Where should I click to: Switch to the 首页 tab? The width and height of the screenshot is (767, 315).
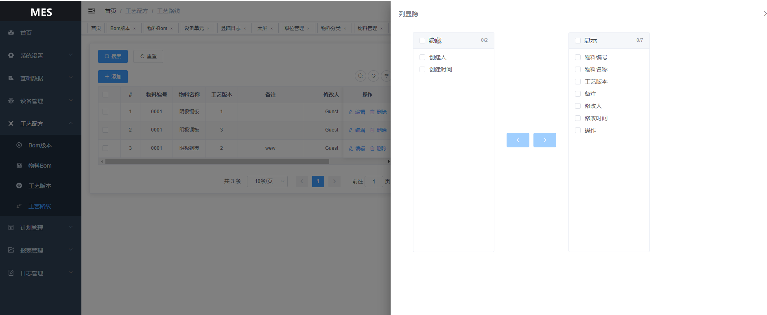pyautogui.click(x=96, y=28)
